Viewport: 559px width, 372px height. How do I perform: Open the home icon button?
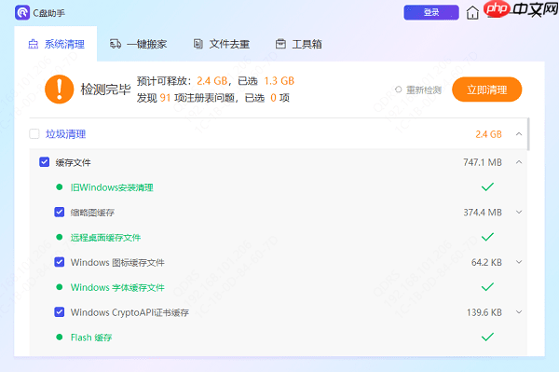[472, 13]
